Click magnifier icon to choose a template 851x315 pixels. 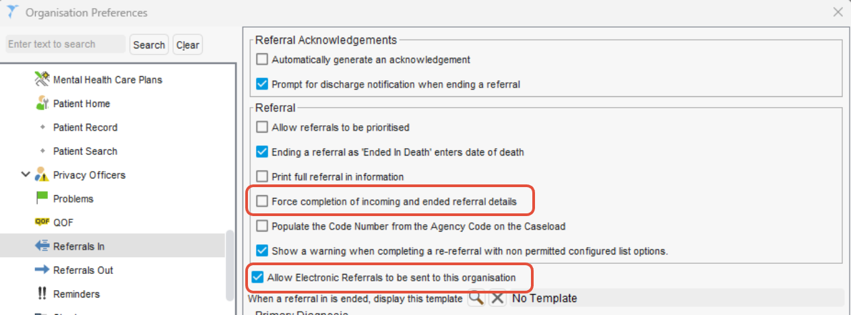click(x=476, y=297)
